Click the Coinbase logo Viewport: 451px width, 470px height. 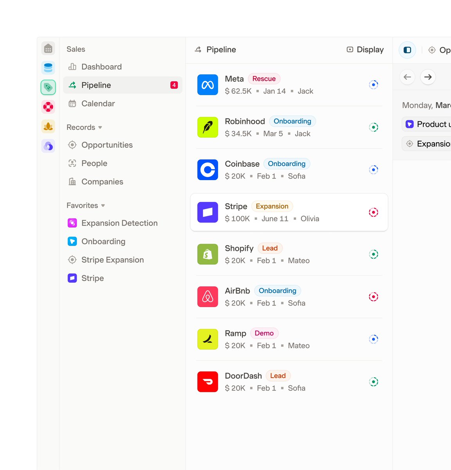208,170
